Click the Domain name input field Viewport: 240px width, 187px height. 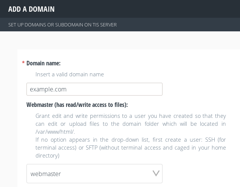pos(94,89)
